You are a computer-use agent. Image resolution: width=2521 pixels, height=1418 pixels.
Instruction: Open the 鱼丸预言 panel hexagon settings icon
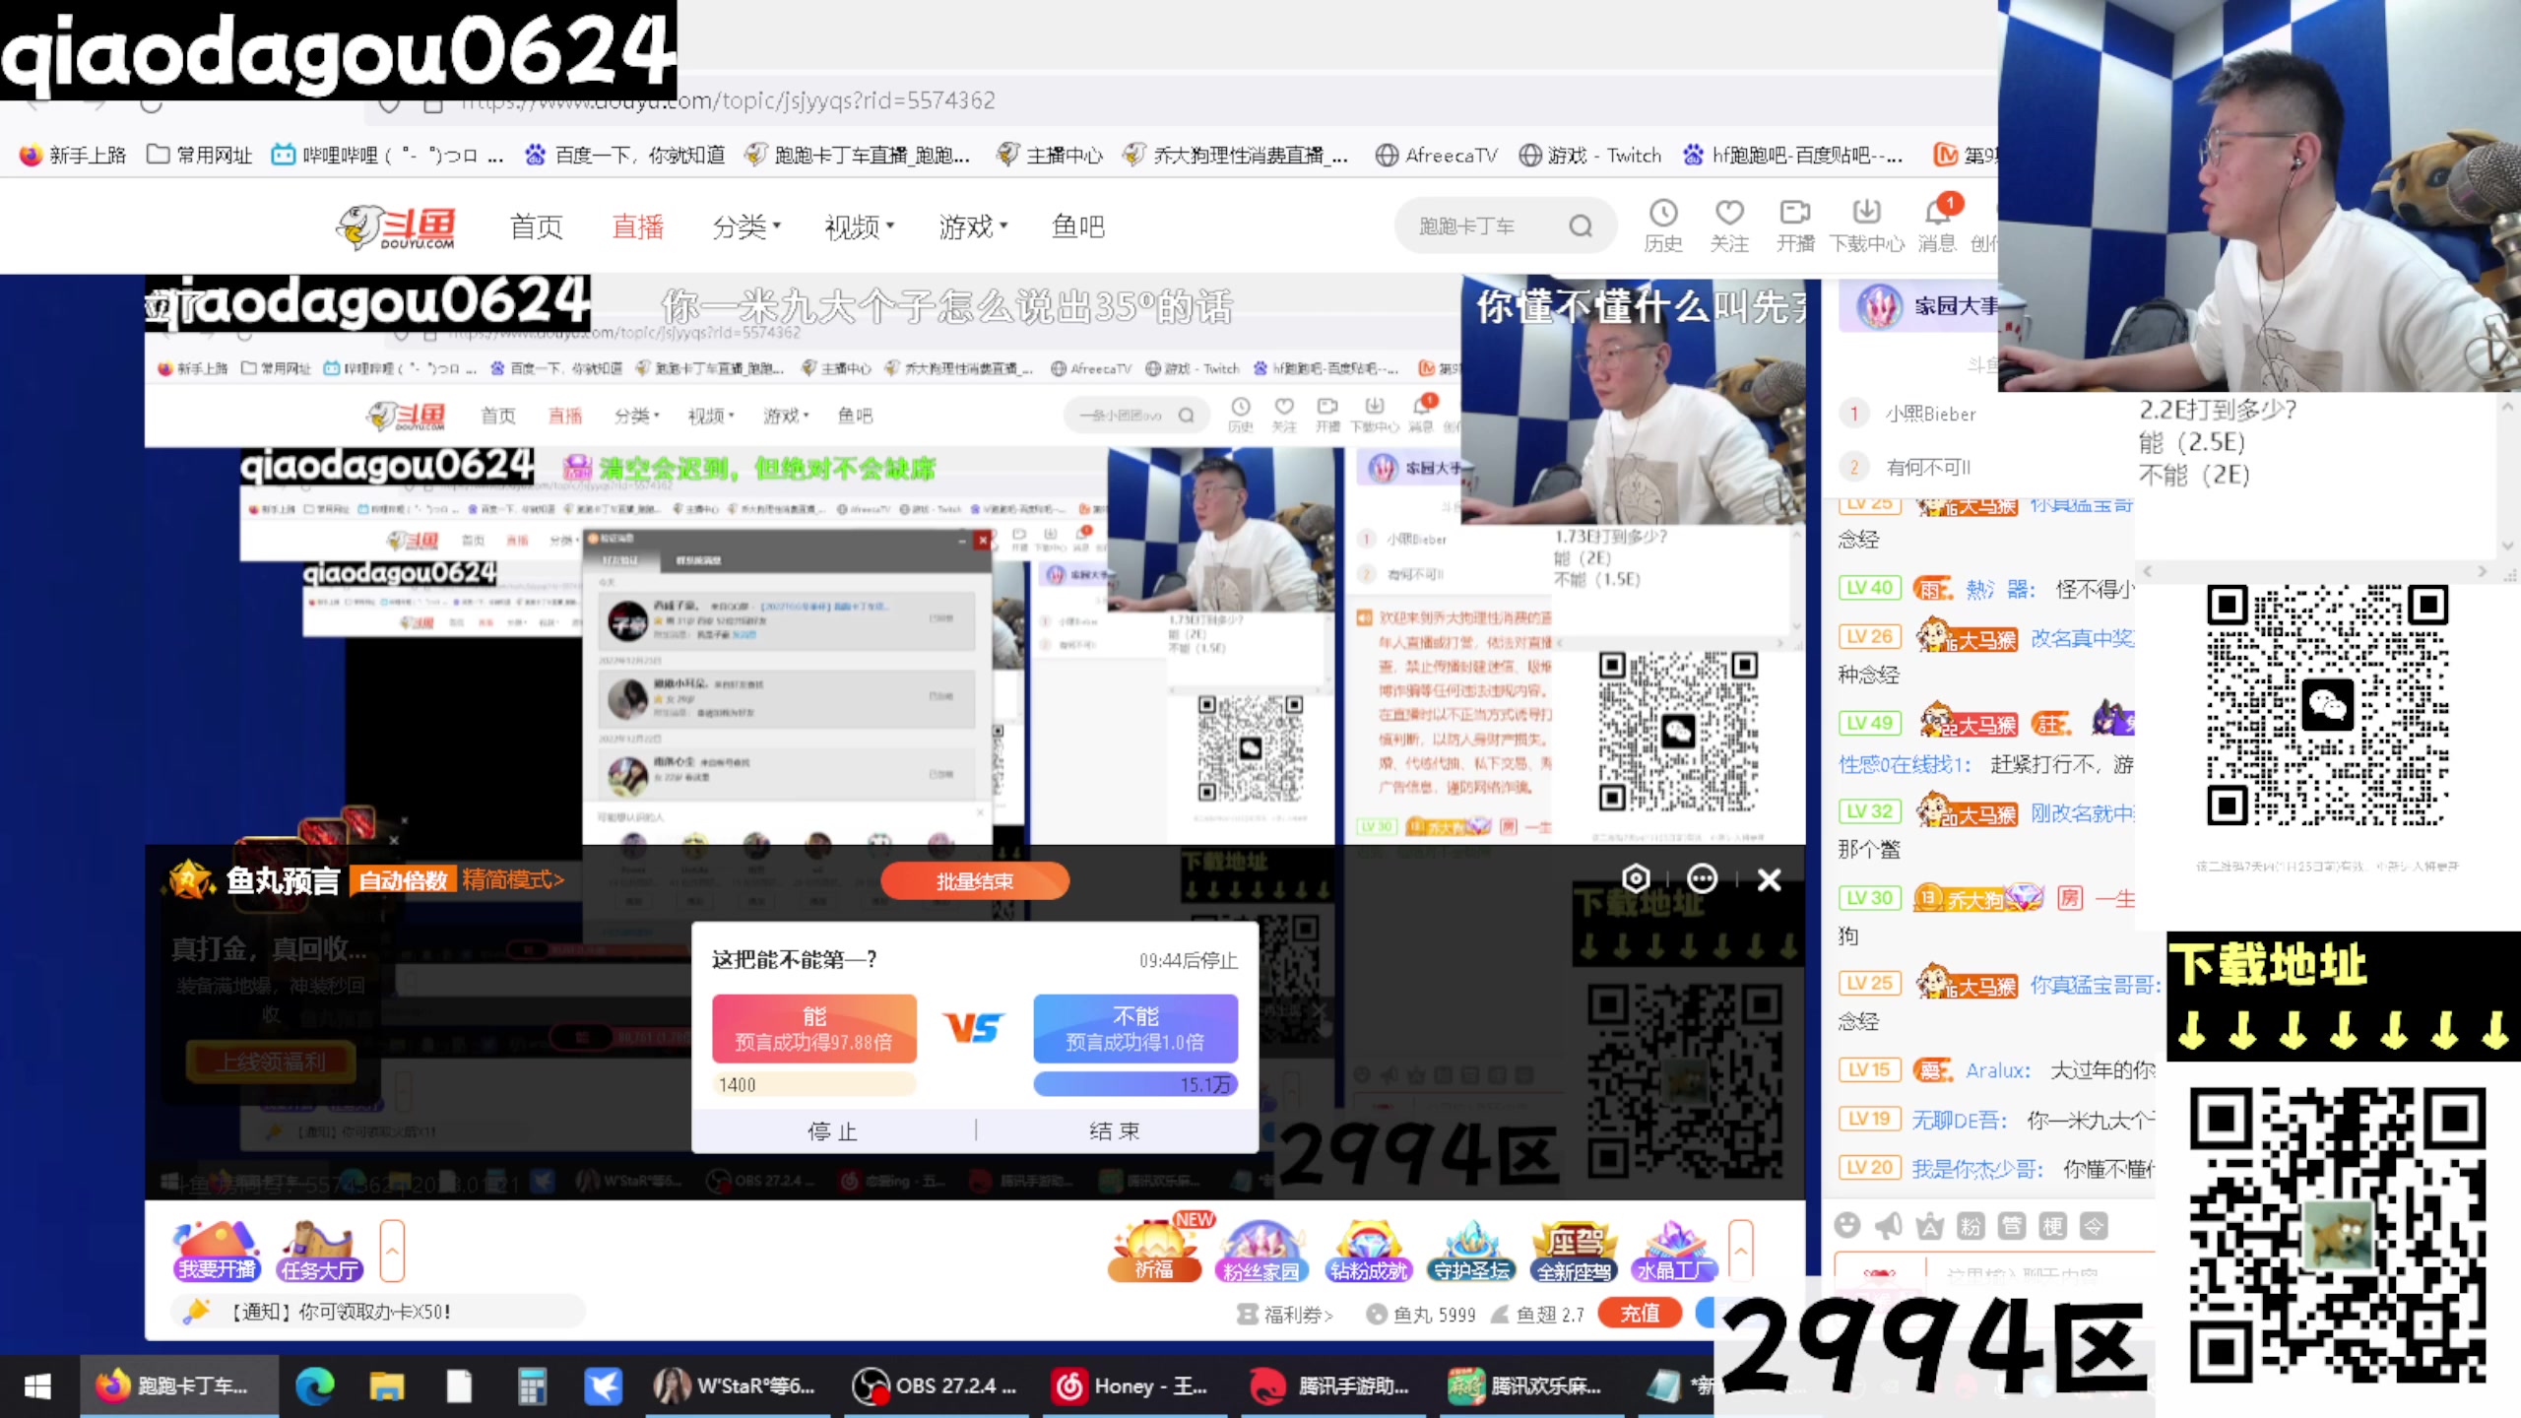pyautogui.click(x=1636, y=878)
